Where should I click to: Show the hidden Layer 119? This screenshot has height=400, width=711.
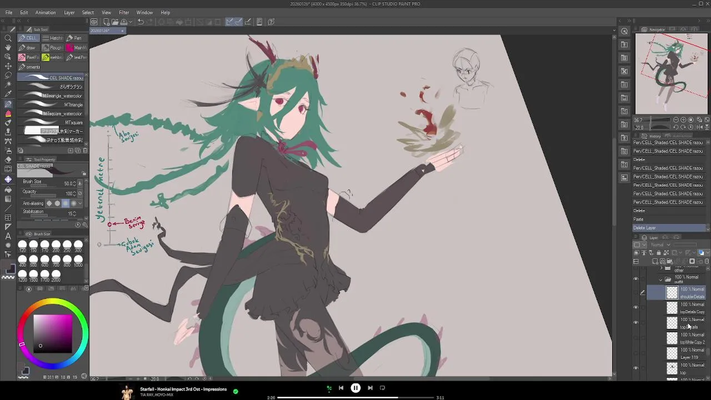tap(636, 353)
